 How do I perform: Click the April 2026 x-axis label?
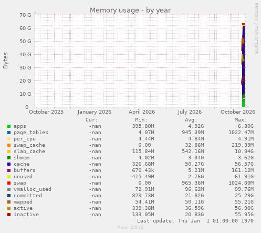142,112
